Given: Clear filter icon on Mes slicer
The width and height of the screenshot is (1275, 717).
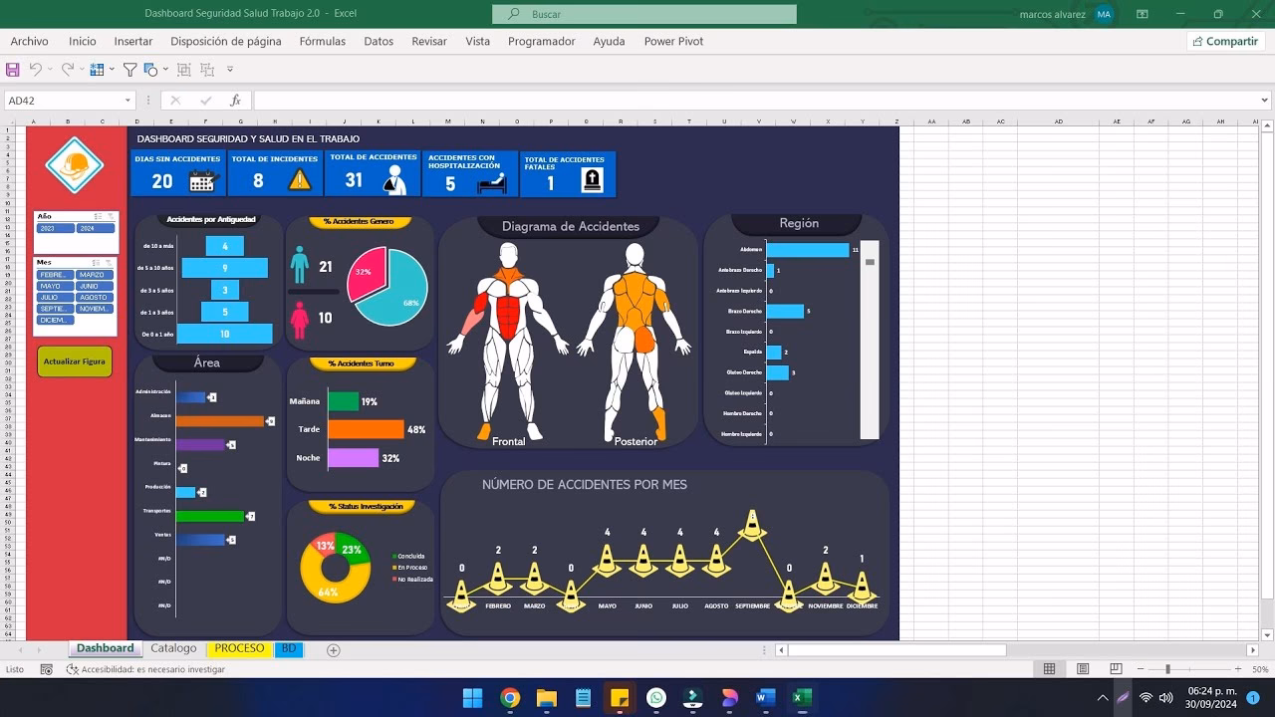Looking at the screenshot, I should 110,263.
